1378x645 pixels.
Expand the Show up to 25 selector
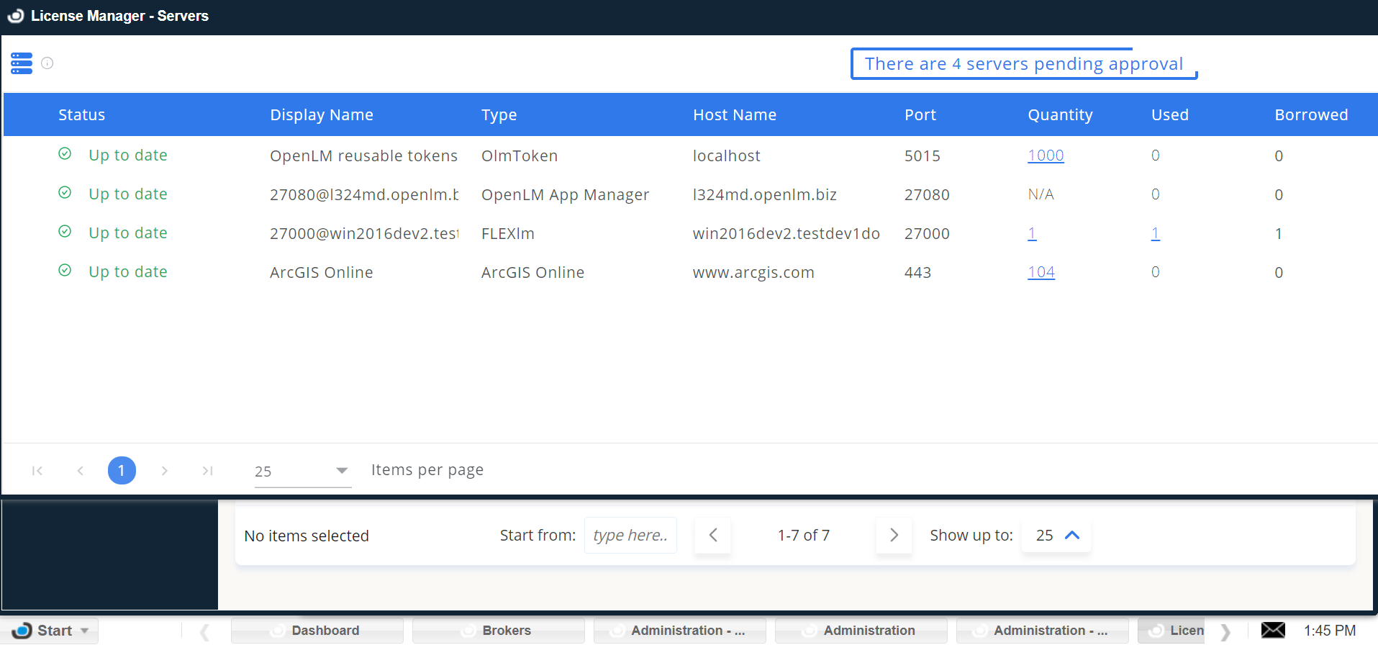1056,536
